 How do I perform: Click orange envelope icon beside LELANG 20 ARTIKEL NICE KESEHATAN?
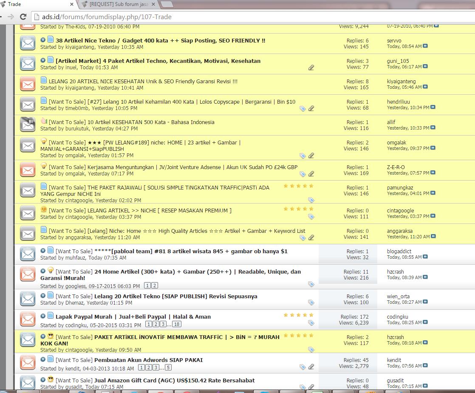(28, 84)
